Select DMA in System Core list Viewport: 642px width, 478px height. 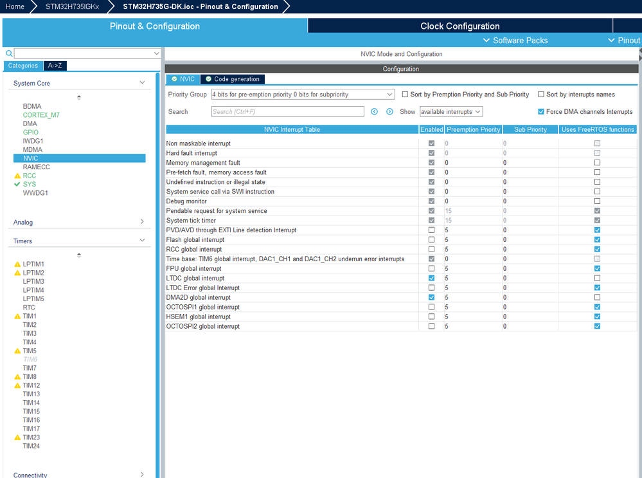pyautogui.click(x=30, y=124)
